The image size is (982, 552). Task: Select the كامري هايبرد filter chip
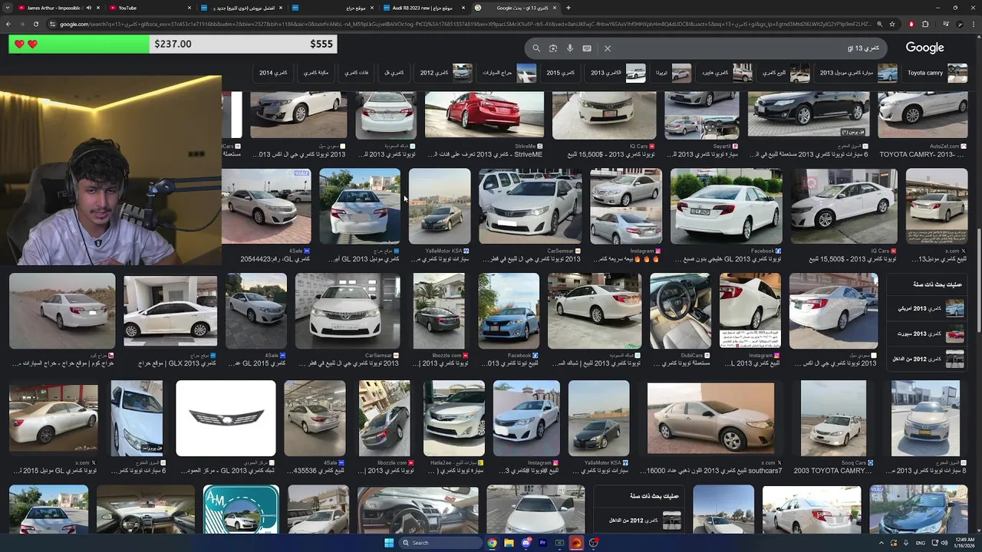coord(724,73)
